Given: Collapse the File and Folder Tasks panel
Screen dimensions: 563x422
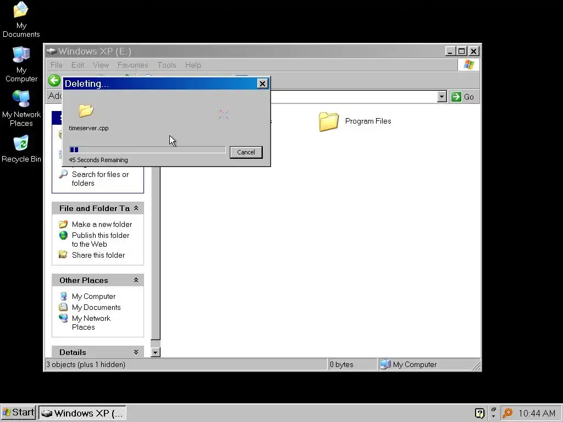Looking at the screenshot, I should click(136, 208).
